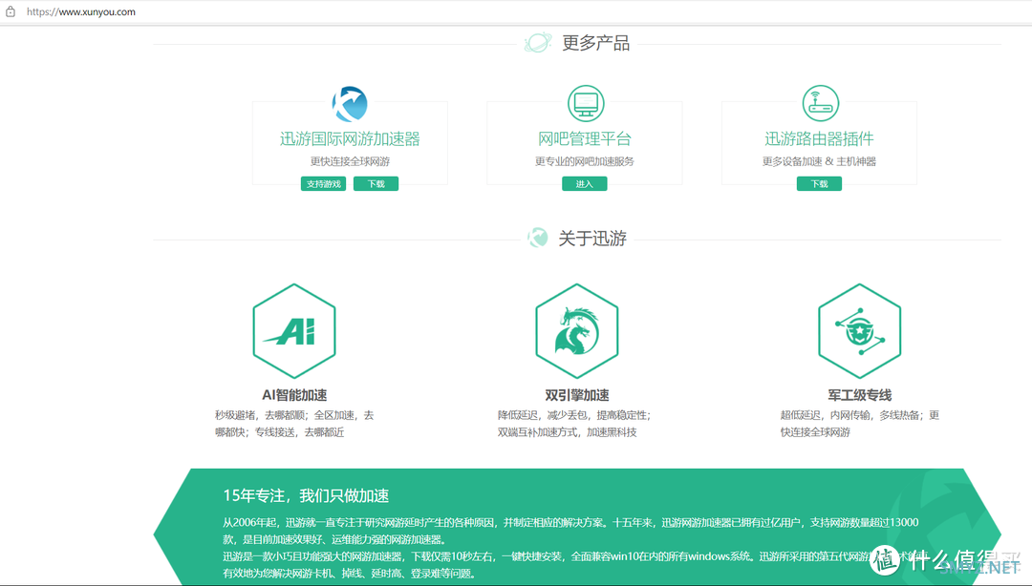This screenshot has width=1032, height=586.
Task: Click the badge hexagon icon for 军工级专线
Action: (x=860, y=331)
